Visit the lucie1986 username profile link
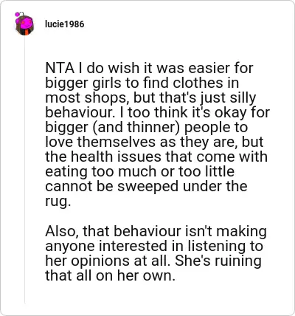This screenshot has height=316, width=295. tap(65, 24)
